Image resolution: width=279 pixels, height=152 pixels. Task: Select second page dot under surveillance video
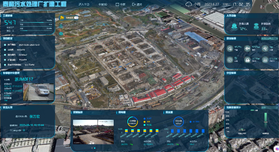(95, 148)
